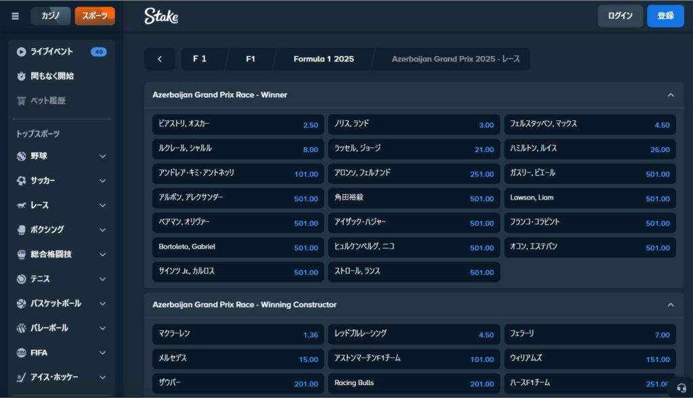
Task: Bet on ピアストリ, オスカー at 2.50
Action: click(x=238, y=125)
